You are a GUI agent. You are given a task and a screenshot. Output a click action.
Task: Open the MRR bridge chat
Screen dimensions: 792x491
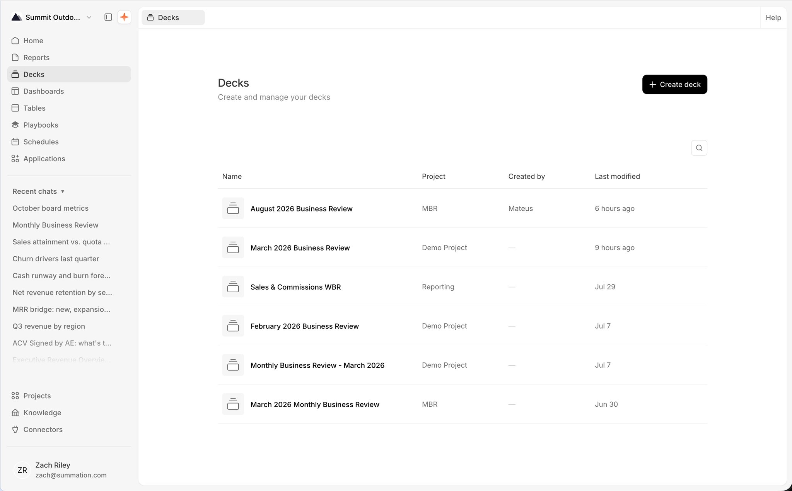pos(61,309)
